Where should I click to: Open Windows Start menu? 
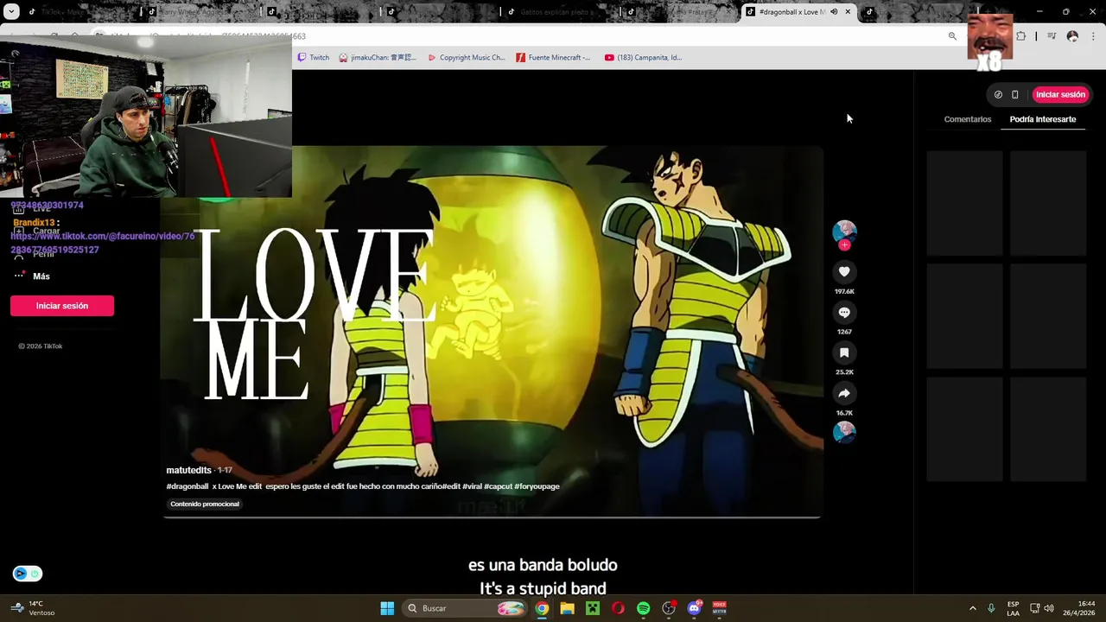coord(387,608)
